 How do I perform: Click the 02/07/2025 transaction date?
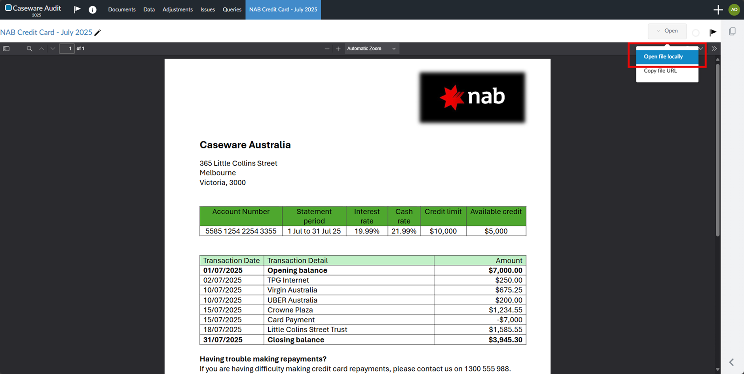tap(222, 280)
